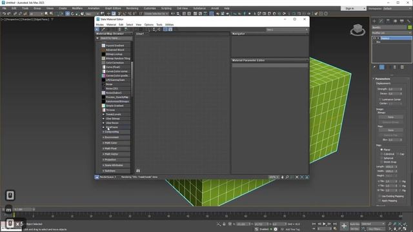Activate the Select and Rotate tool
This screenshot has width=413, height=232.
tap(72, 14)
